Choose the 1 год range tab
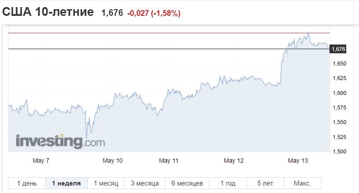359x193 pixels. tap(228, 183)
